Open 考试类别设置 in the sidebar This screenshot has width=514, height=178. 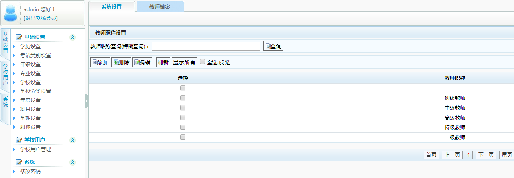[x=36, y=55]
